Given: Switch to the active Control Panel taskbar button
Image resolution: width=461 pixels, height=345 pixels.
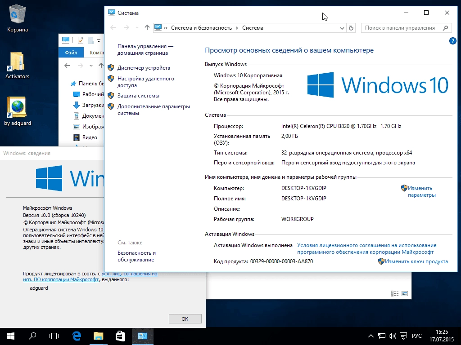Looking at the screenshot, I should [143, 336].
